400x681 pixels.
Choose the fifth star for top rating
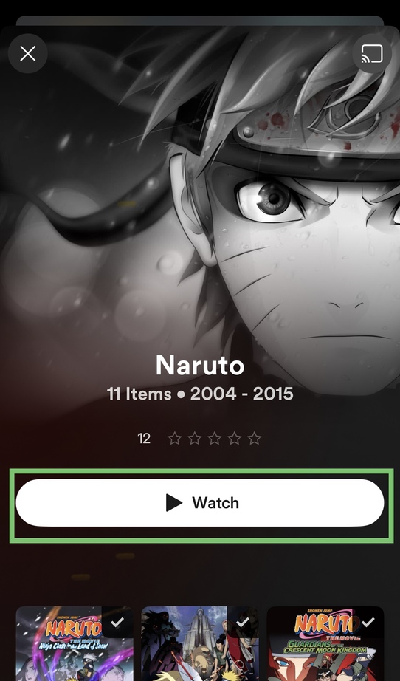tap(255, 439)
